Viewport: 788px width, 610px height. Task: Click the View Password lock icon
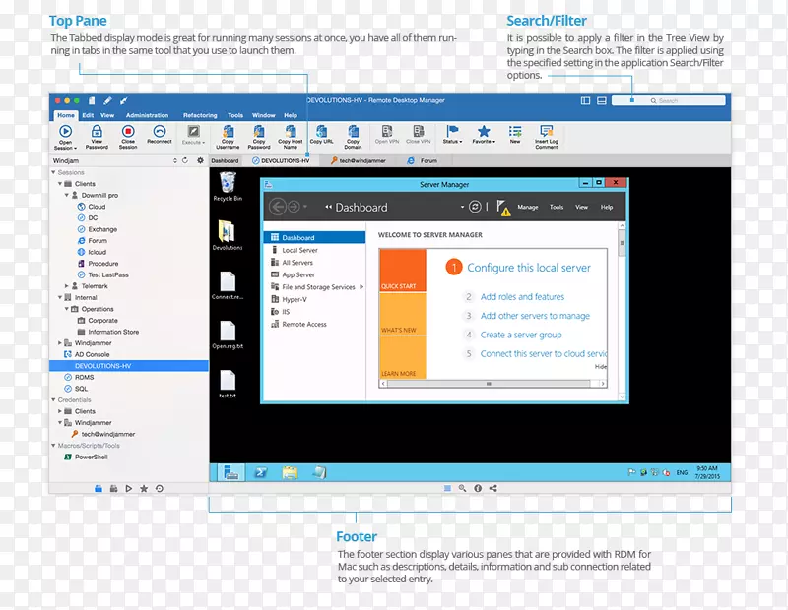(x=97, y=132)
